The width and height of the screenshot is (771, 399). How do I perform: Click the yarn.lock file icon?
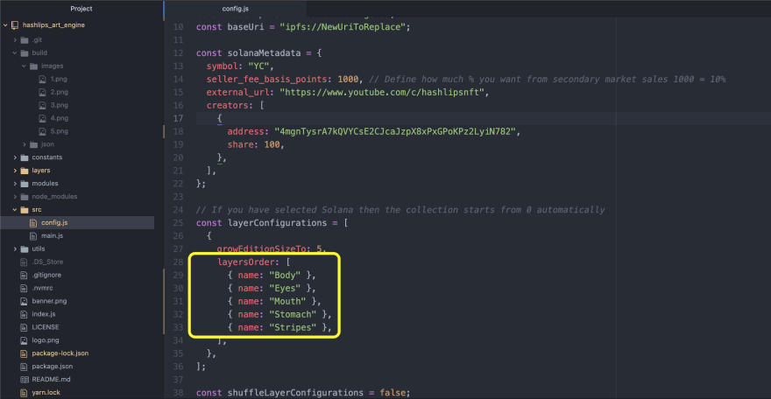24,393
